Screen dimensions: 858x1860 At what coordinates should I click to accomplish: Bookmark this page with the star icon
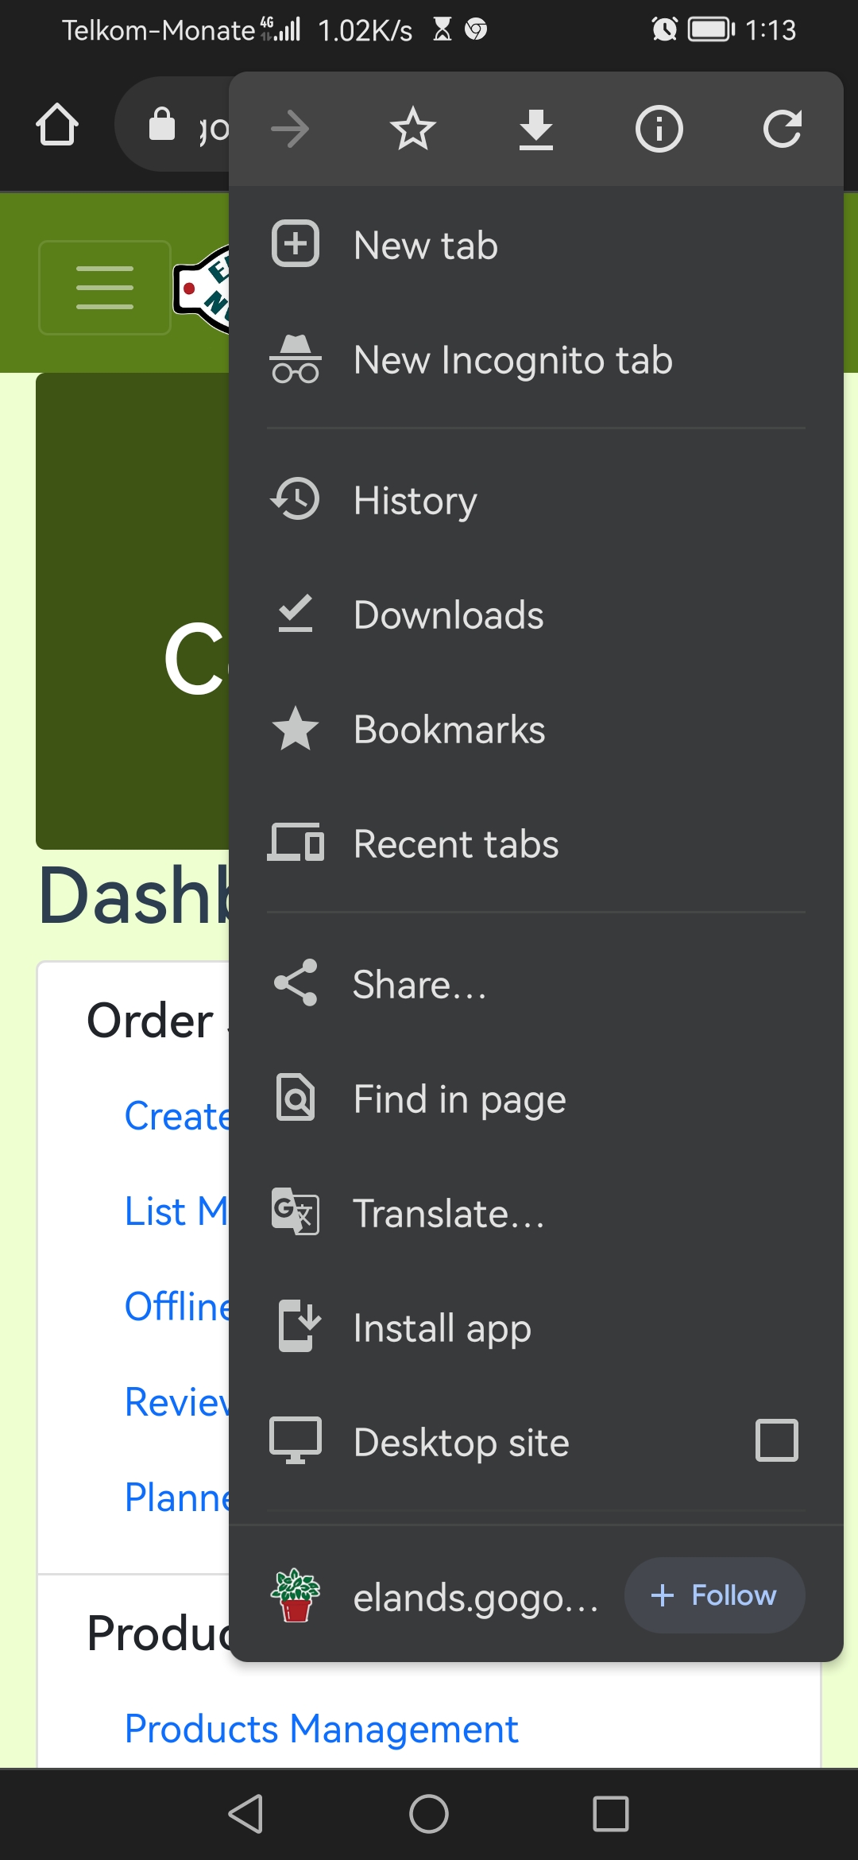click(413, 129)
